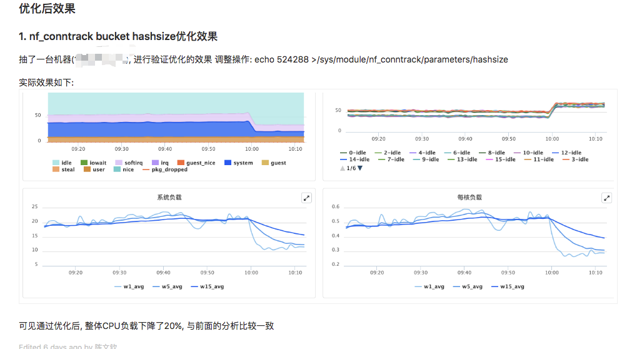Click the hashsize path command text

(x=381, y=59)
